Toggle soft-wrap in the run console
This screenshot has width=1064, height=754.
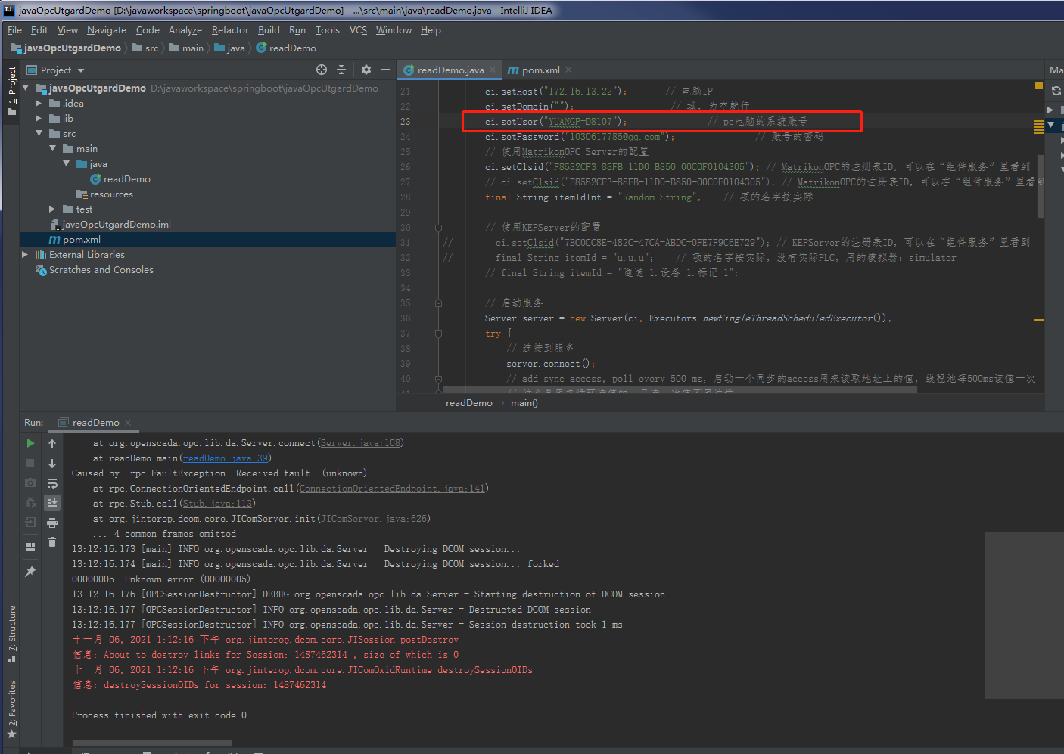51,484
